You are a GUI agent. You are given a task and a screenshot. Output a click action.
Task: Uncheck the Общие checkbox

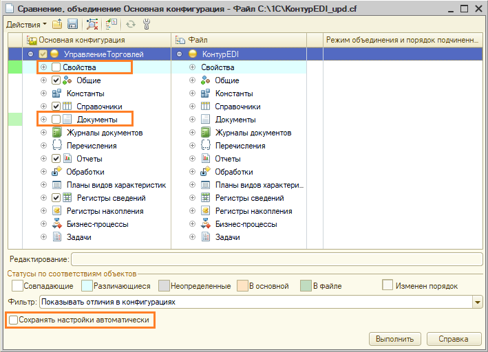point(56,80)
